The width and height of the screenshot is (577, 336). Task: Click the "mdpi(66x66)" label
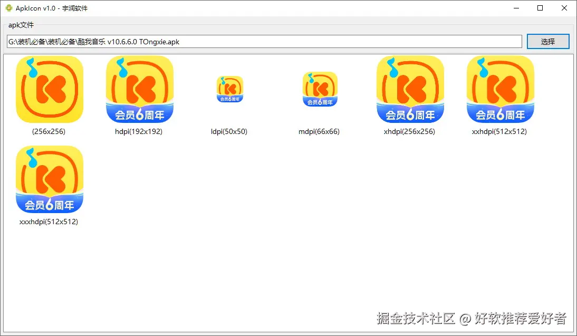tap(319, 131)
